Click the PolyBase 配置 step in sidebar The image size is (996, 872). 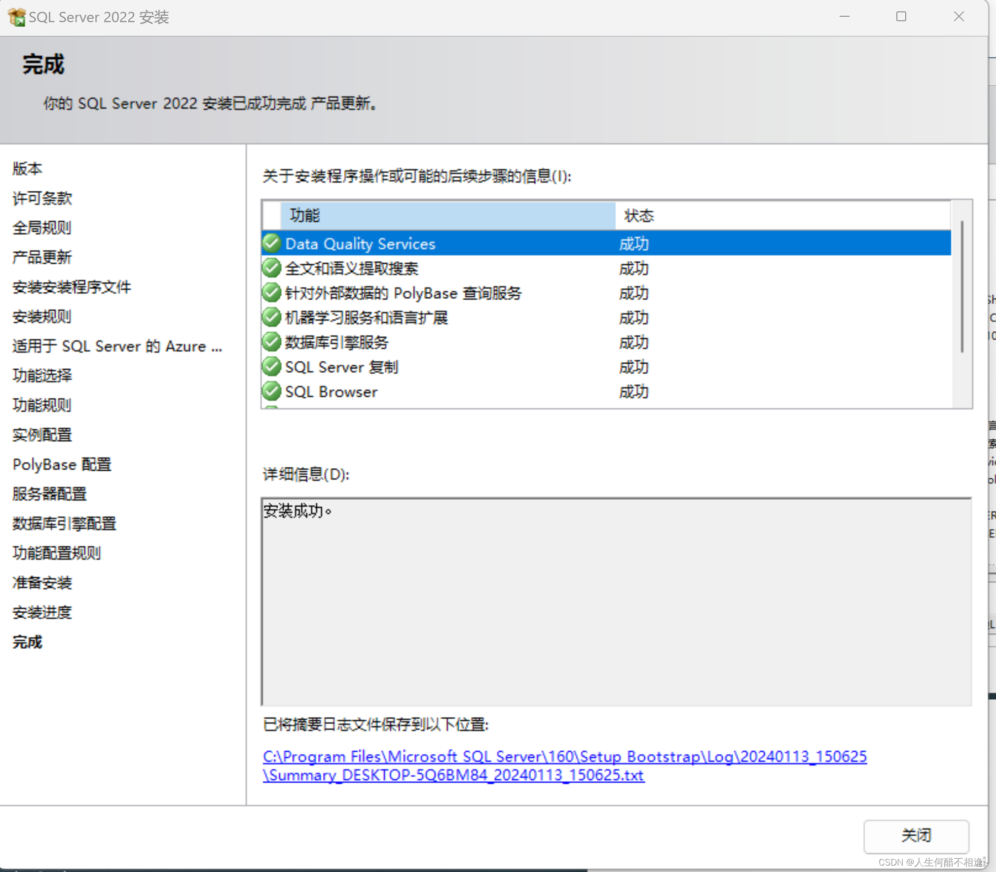pyautogui.click(x=62, y=464)
